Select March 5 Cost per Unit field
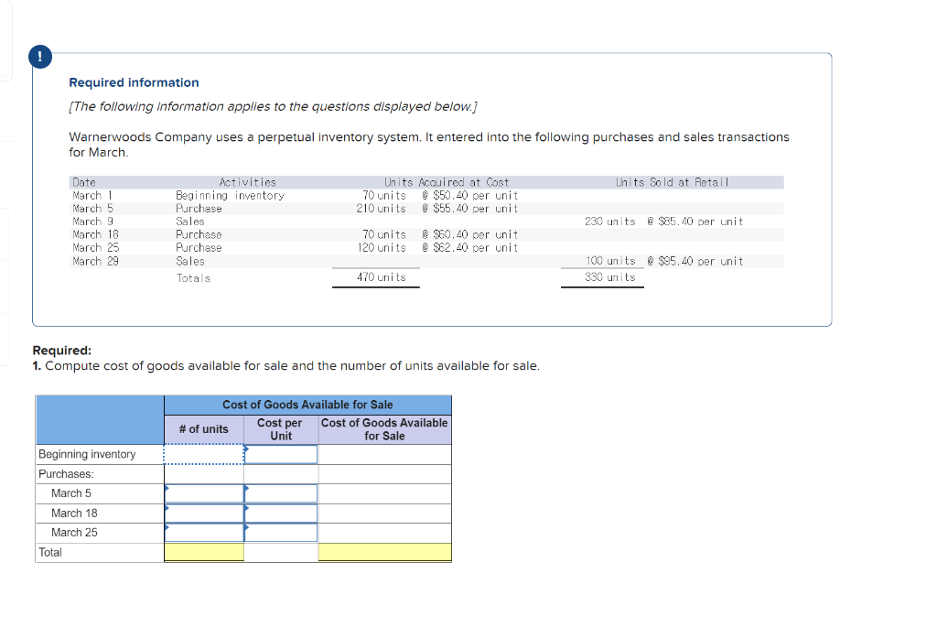Image resolution: width=937 pixels, height=638 pixels. [x=281, y=493]
